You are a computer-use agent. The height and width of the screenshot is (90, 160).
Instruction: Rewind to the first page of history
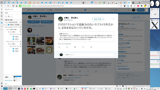pos(8,6)
